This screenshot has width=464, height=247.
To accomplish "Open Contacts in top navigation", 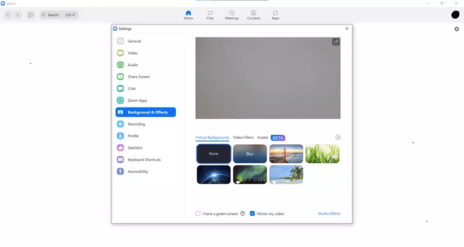I will tap(254, 15).
